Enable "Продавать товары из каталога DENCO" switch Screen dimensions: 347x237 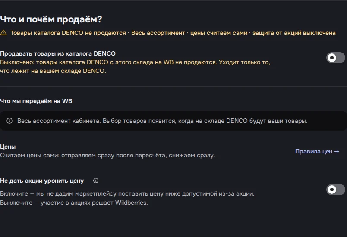coord(335,58)
